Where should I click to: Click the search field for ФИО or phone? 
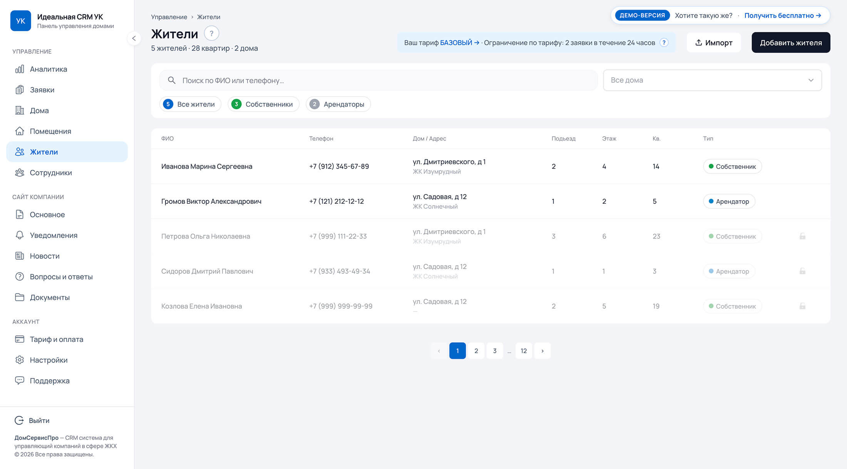point(378,80)
